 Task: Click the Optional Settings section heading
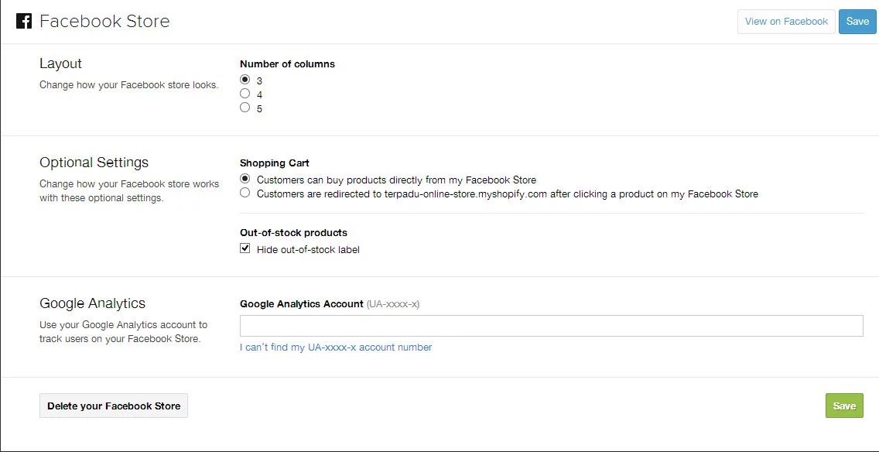point(94,163)
